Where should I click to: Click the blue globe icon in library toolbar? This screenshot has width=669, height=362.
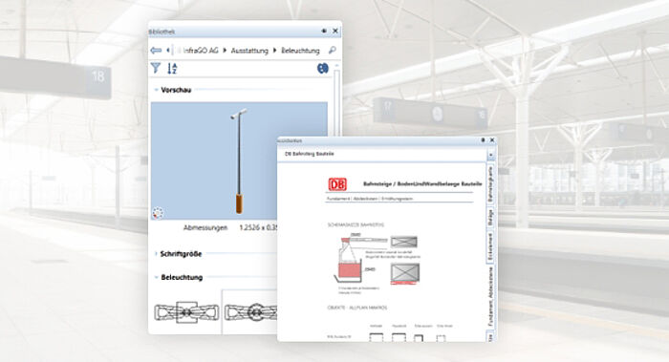(323, 68)
